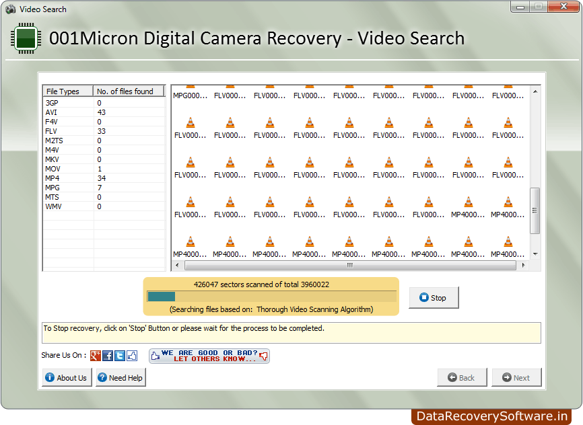Viewport: 583px width, 425px height.
Task: Click the Video Search title bar camera icon
Action: click(x=11, y=9)
